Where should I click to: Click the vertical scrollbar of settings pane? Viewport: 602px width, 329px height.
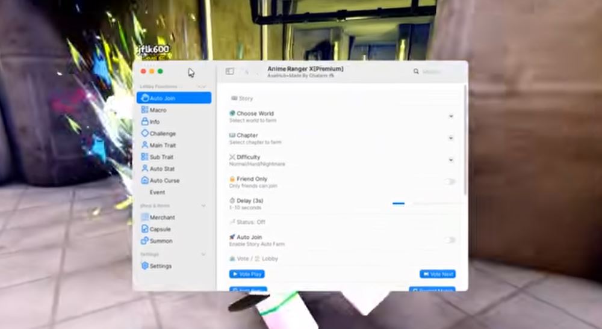click(465, 140)
